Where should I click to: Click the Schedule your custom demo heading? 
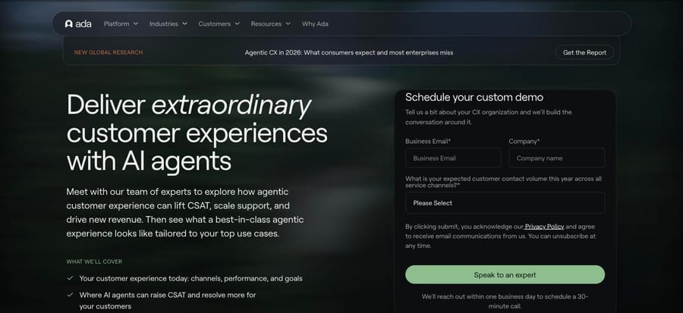pyautogui.click(x=474, y=97)
